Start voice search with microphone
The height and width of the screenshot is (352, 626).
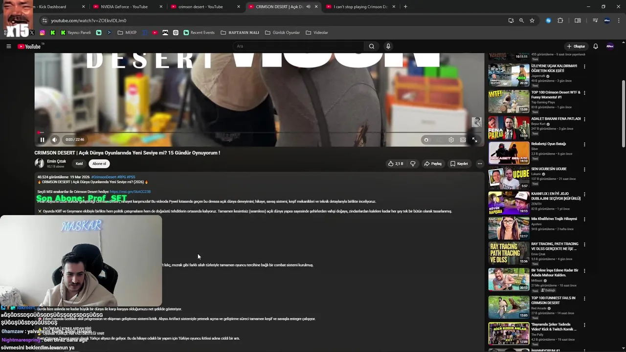(388, 46)
